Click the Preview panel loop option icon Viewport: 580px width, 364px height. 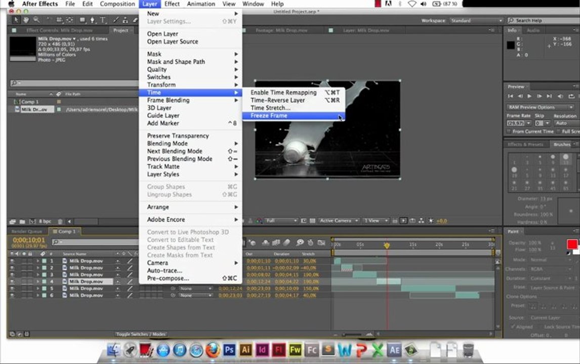[x=571, y=96]
